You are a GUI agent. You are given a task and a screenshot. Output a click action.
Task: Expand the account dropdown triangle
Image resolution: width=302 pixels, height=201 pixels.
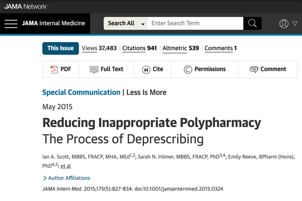(295, 23)
